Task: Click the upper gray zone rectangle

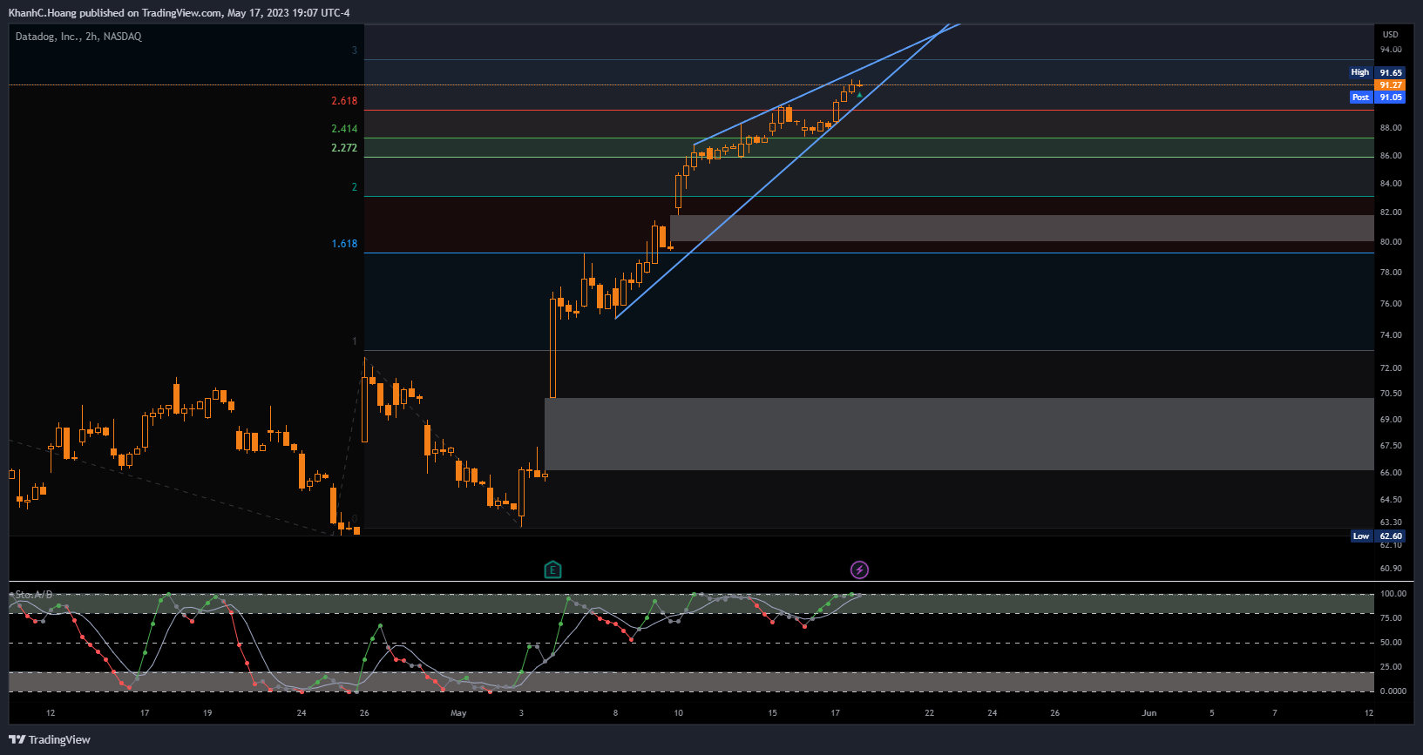Action: 1022,228
